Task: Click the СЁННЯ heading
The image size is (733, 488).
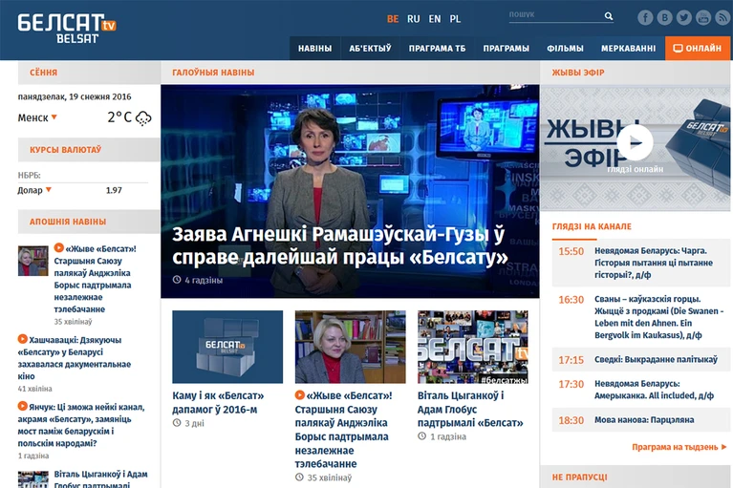Action: click(x=43, y=73)
